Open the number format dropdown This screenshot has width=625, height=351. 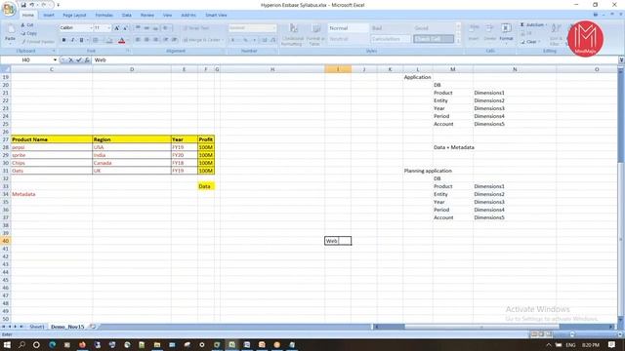click(273, 28)
